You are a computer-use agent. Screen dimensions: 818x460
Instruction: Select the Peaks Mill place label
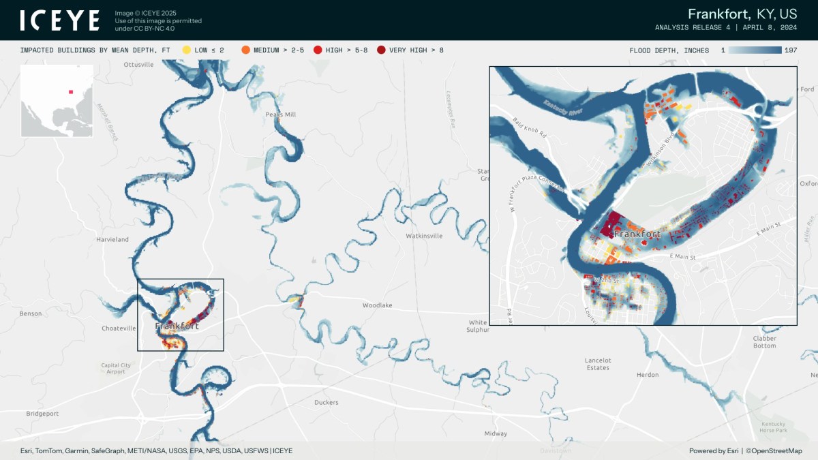tap(281, 114)
